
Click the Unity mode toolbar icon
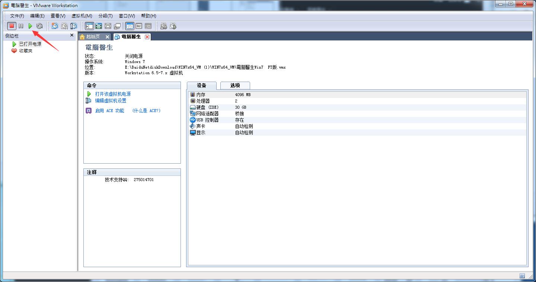coord(117,26)
